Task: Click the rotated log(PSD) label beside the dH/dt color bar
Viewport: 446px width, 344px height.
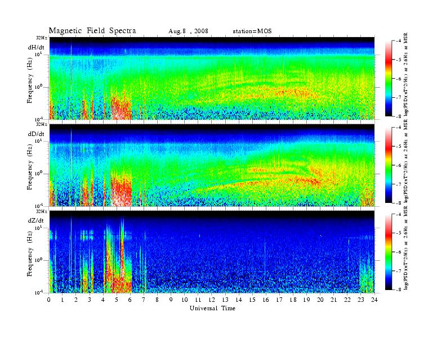Action: point(406,74)
